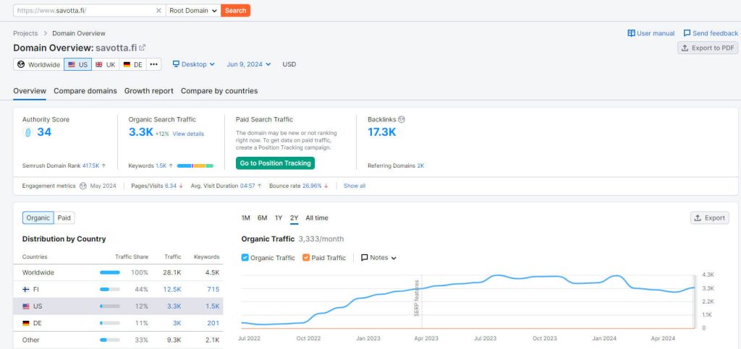Click the Desktop monitor icon

point(176,64)
